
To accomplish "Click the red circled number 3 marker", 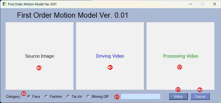I will tap(110, 67).
